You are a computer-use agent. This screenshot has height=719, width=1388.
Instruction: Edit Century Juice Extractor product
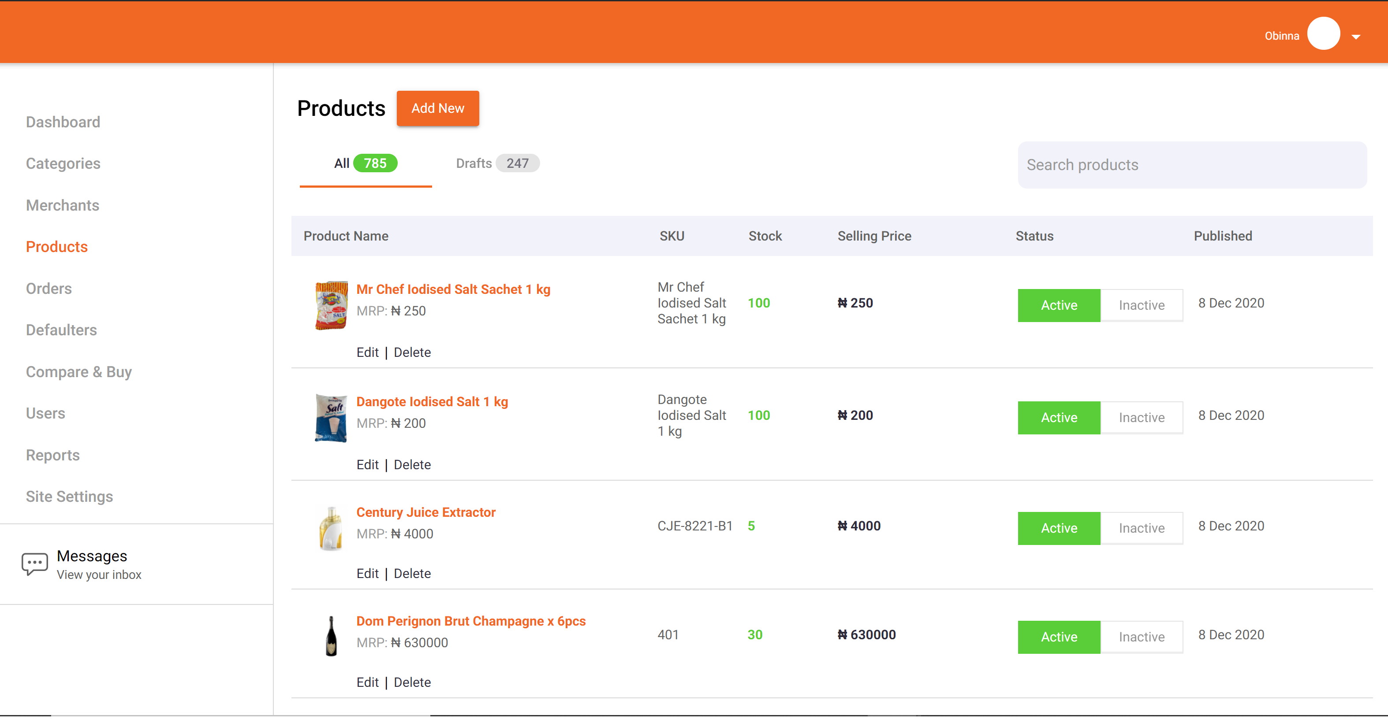pyautogui.click(x=367, y=574)
